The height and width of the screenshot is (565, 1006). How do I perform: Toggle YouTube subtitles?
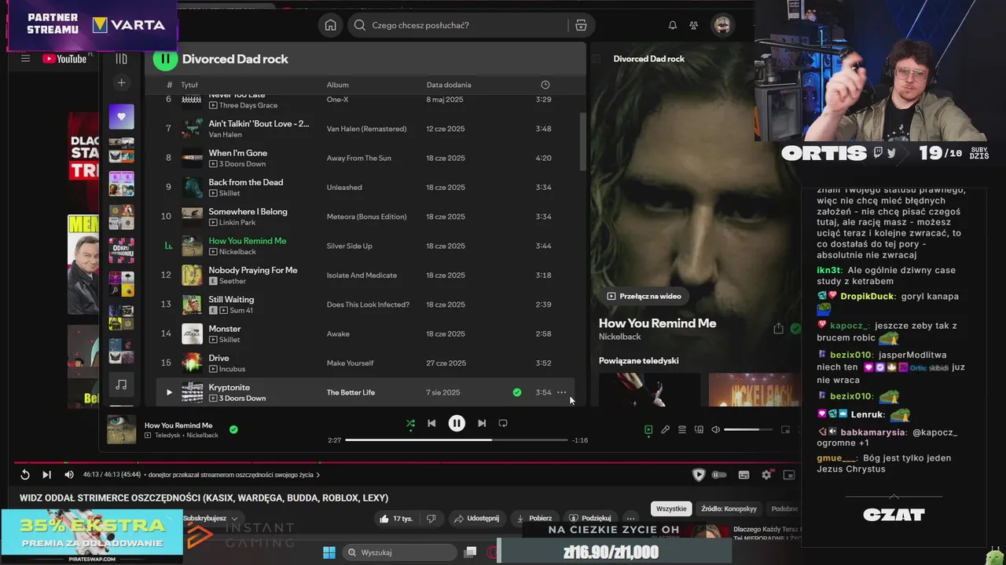[x=743, y=475]
